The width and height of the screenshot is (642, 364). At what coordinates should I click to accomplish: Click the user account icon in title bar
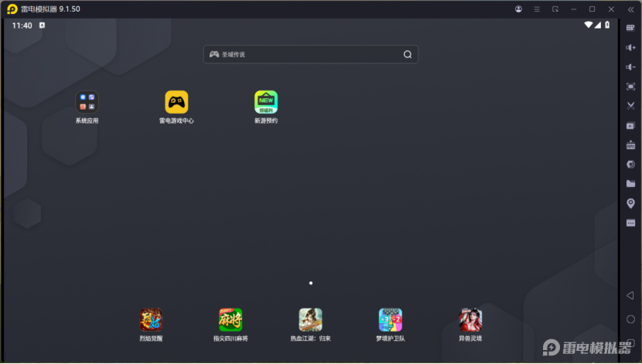517,9
